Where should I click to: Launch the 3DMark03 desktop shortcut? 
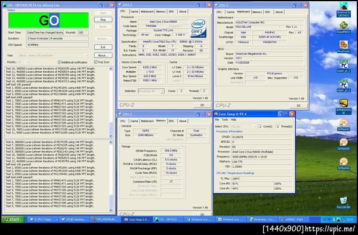(344, 125)
